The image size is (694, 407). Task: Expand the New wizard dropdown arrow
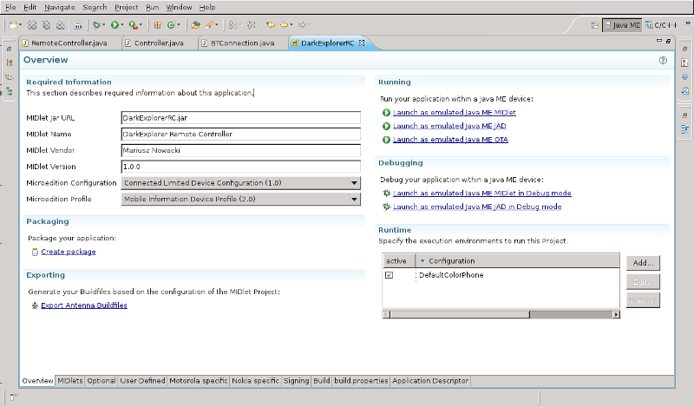pyautogui.click(x=20, y=25)
